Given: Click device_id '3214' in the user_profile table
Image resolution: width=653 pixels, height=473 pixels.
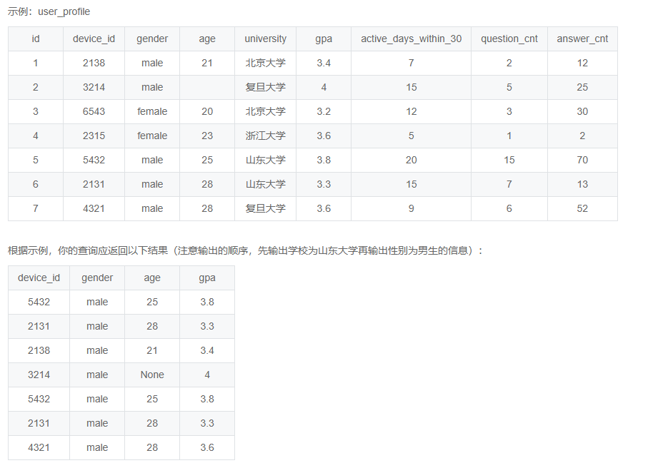Looking at the screenshot, I should click(x=94, y=87).
